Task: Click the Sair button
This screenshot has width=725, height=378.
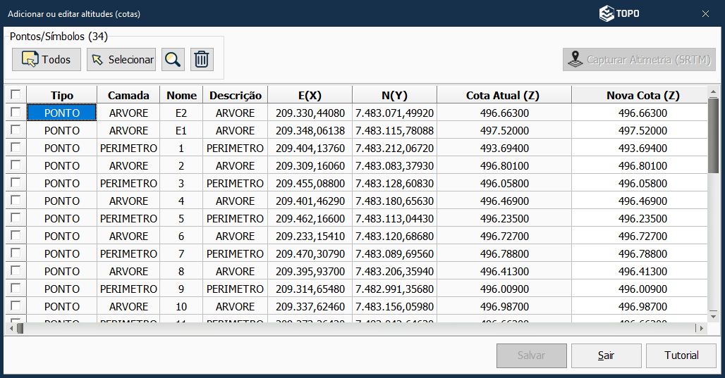Action: (606, 355)
